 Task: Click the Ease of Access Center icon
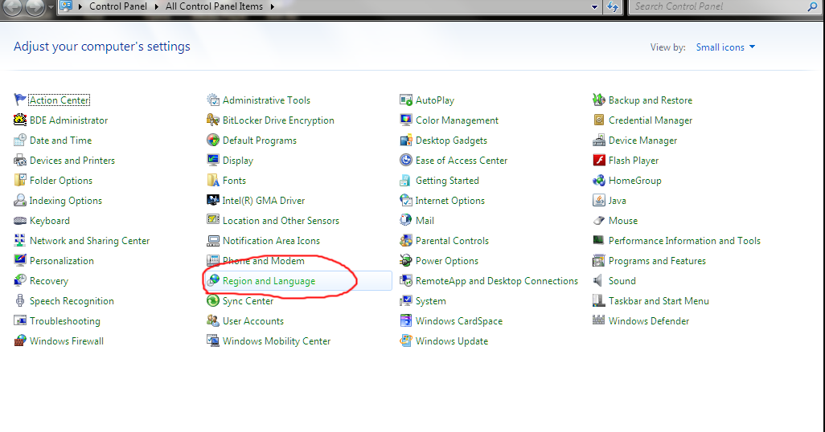click(x=406, y=161)
